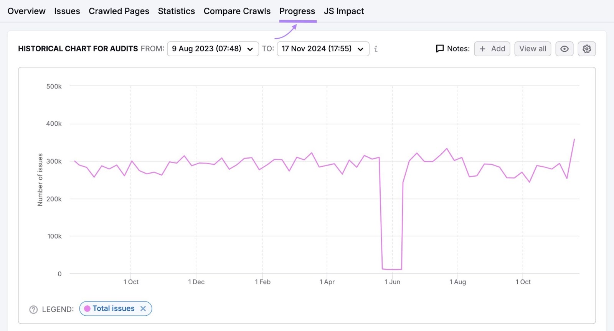Click 'HISTORICAL CHART FOR AUDITS' heading

78,49
